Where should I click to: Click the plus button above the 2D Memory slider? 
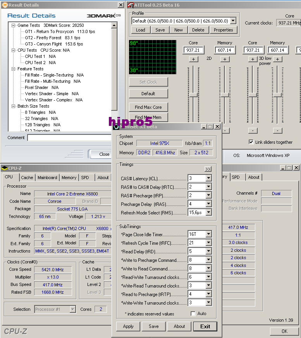[225, 59]
